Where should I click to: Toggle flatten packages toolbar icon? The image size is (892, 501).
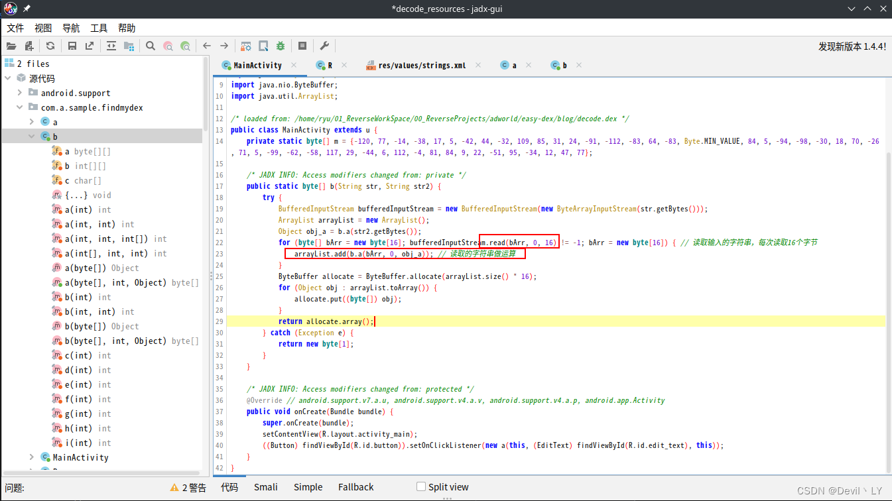129,46
